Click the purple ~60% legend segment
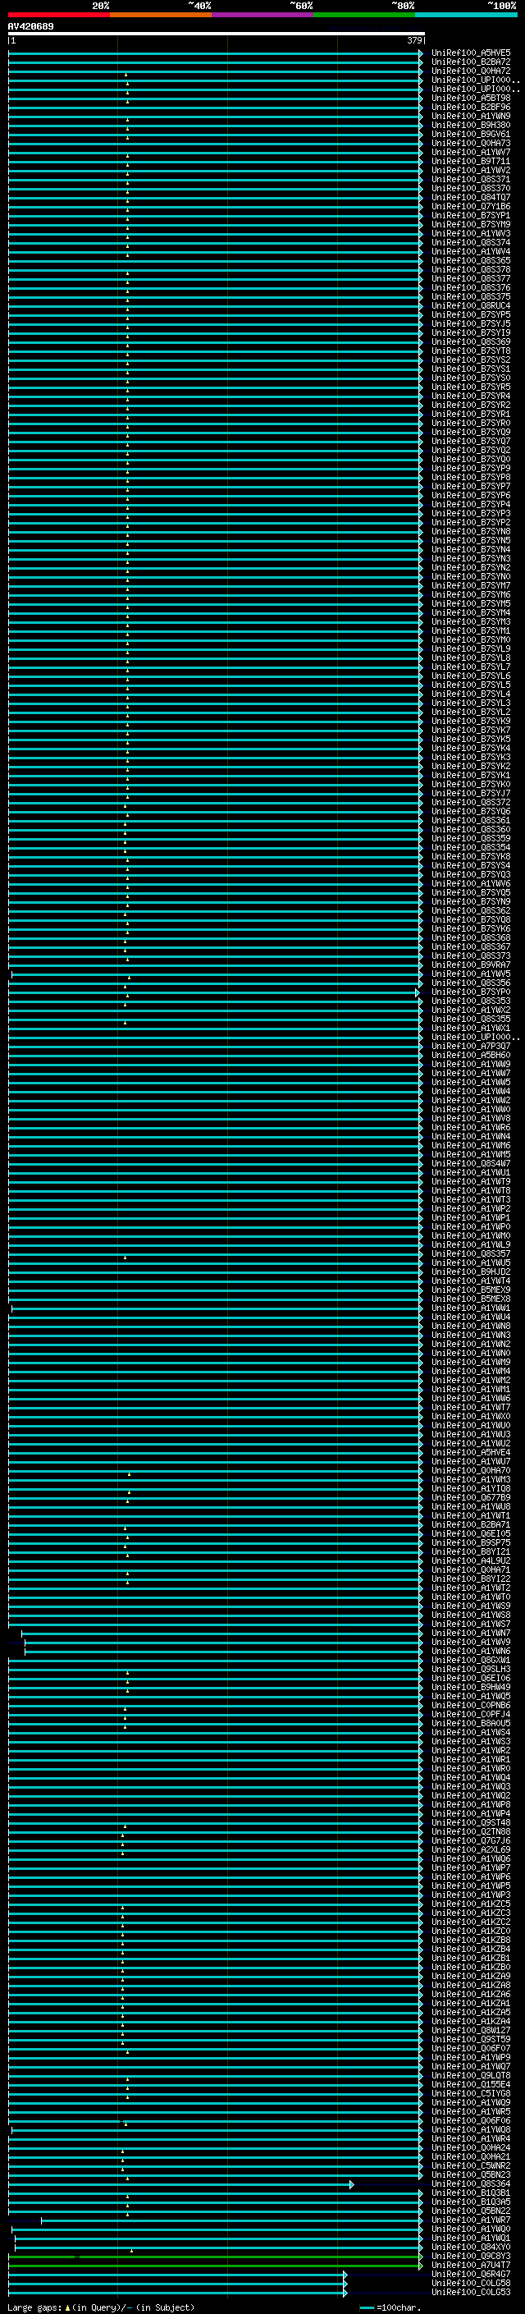525x2314 pixels. [x=263, y=15]
